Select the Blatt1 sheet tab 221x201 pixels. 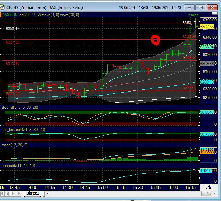32,193
